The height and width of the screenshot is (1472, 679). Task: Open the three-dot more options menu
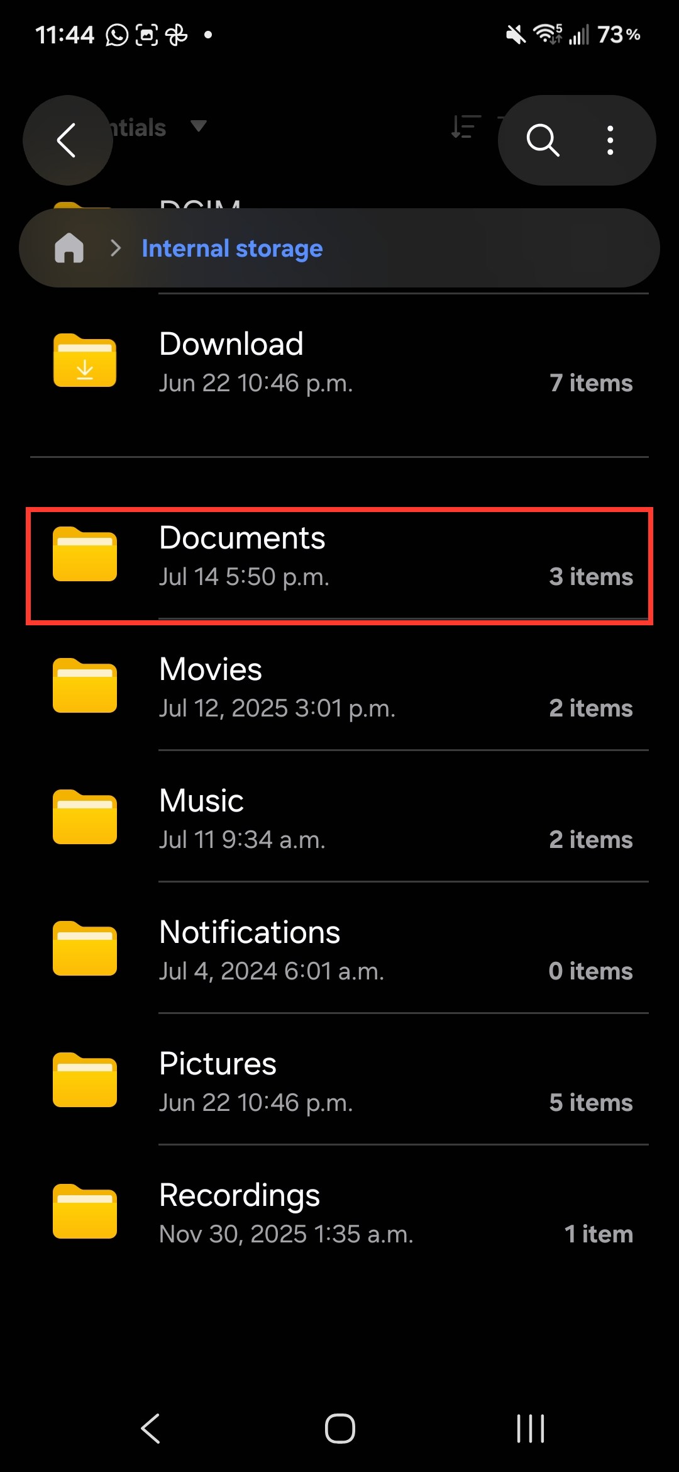[x=610, y=140]
